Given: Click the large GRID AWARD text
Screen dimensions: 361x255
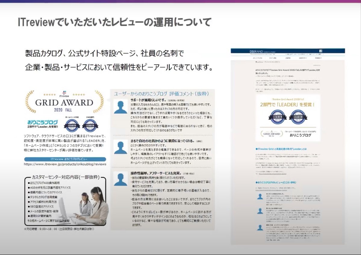Looking at the screenshot, I should [x=64, y=102].
